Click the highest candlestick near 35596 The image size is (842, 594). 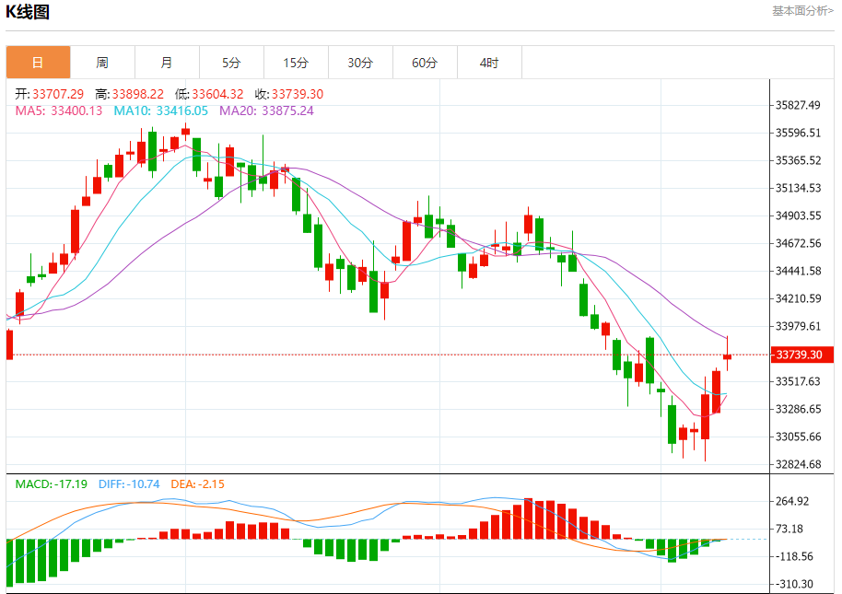click(186, 132)
